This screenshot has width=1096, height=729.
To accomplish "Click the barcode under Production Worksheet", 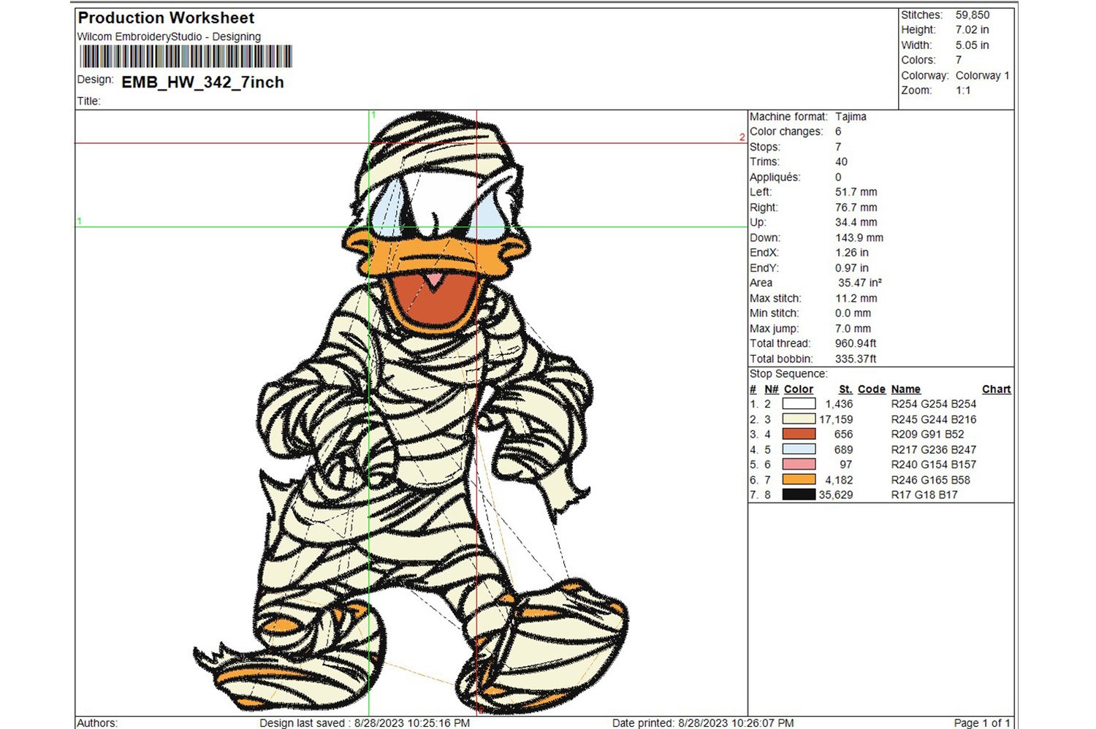I will point(186,57).
